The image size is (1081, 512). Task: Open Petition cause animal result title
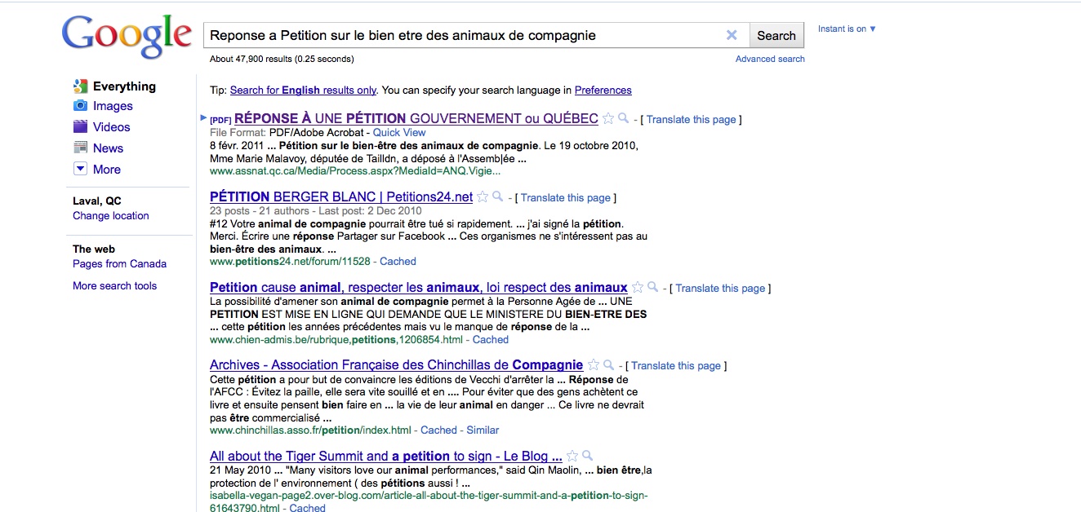pyautogui.click(x=419, y=287)
